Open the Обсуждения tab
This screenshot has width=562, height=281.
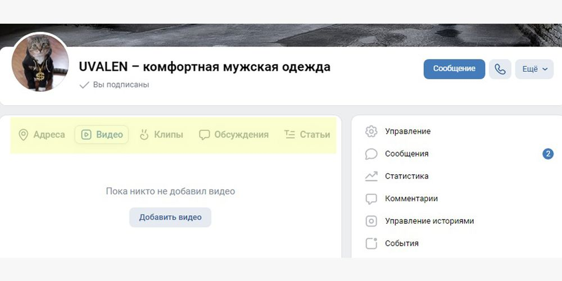pyautogui.click(x=234, y=135)
